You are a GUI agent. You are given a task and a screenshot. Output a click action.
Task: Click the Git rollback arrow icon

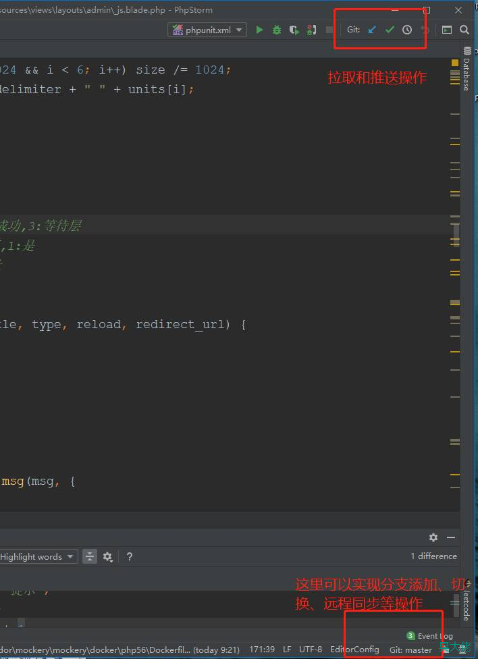[425, 30]
